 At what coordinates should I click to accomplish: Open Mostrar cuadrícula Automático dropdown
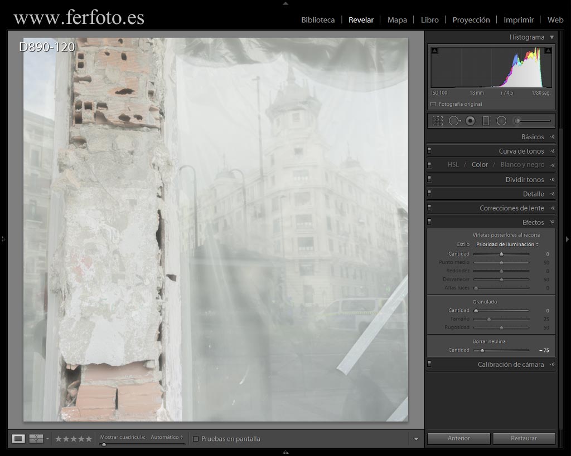(166, 437)
